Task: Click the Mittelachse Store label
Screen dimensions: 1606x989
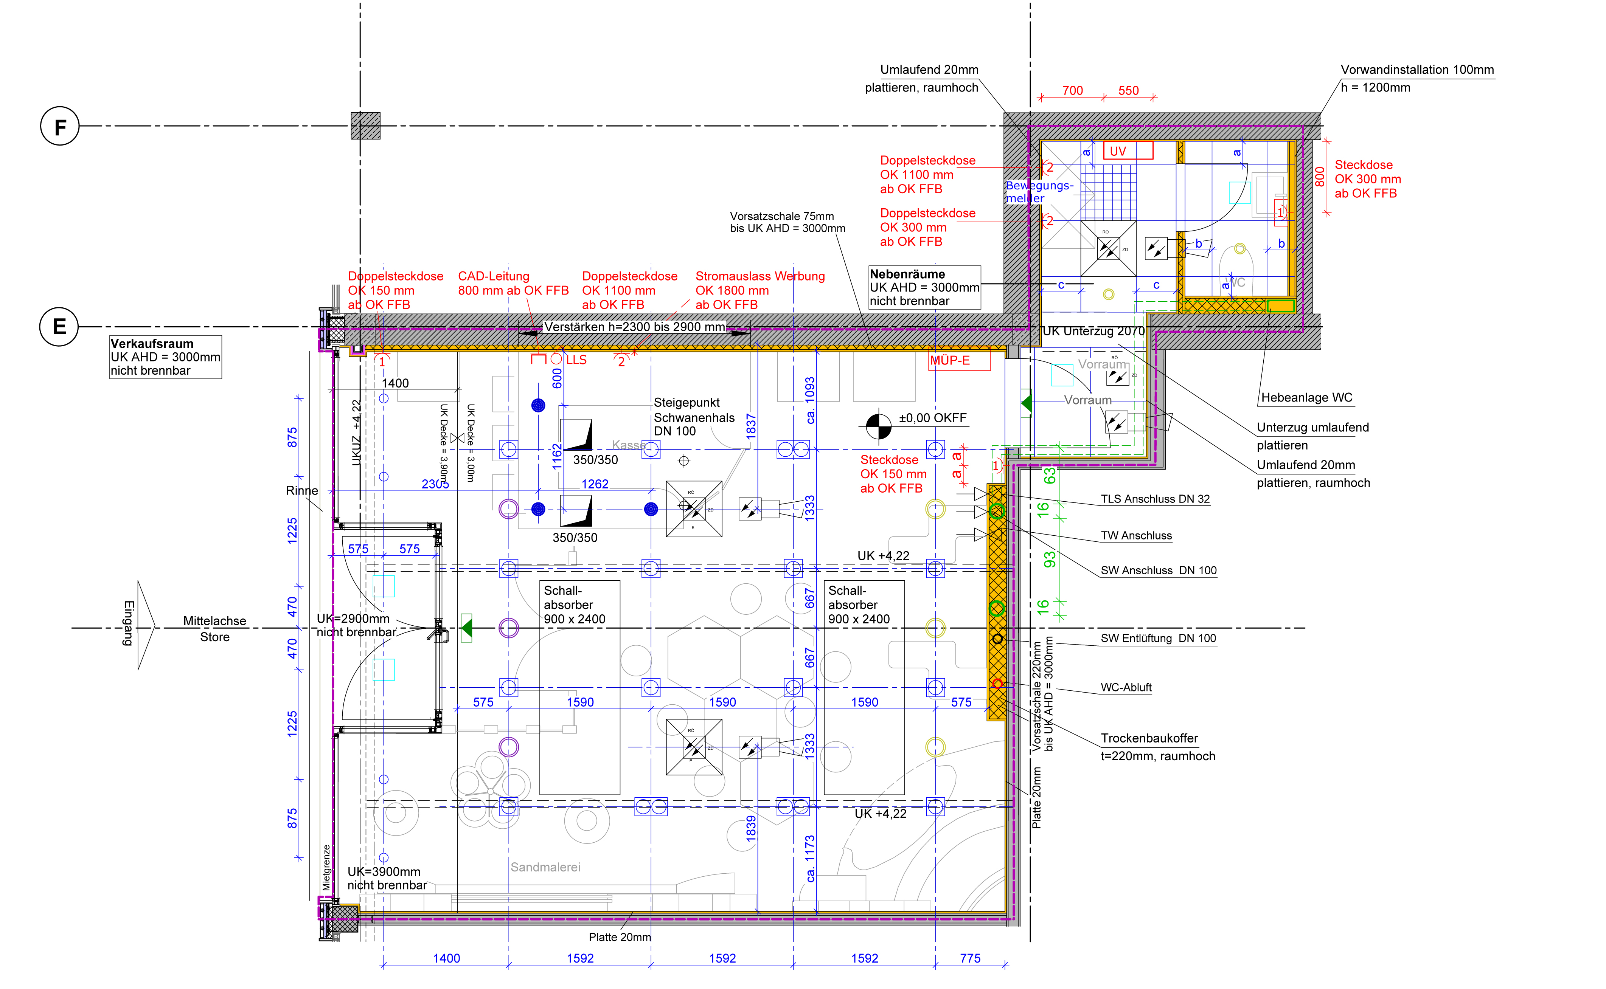Action: pos(215,629)
